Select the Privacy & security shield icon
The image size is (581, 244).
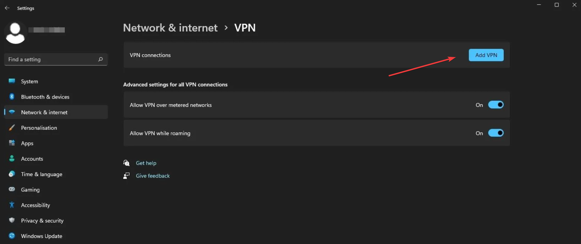point(12,220)
